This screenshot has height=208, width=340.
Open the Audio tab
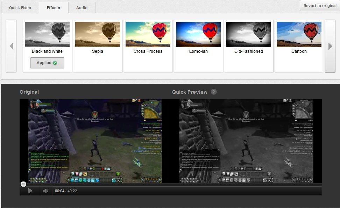[82, 8]
